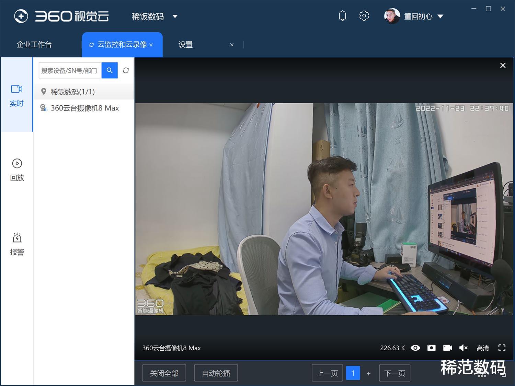The width and height of the screenshot is (515, 386).
Task: Click the 自动轮播 button
Action: point(216,373)
